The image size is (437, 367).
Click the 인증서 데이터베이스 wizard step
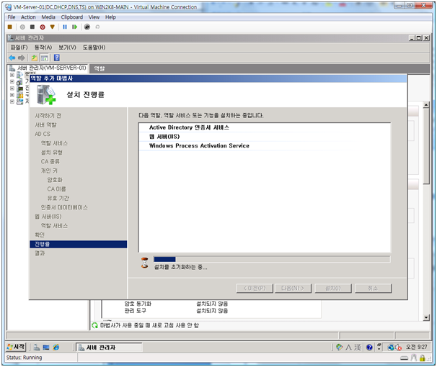point(64,208)
